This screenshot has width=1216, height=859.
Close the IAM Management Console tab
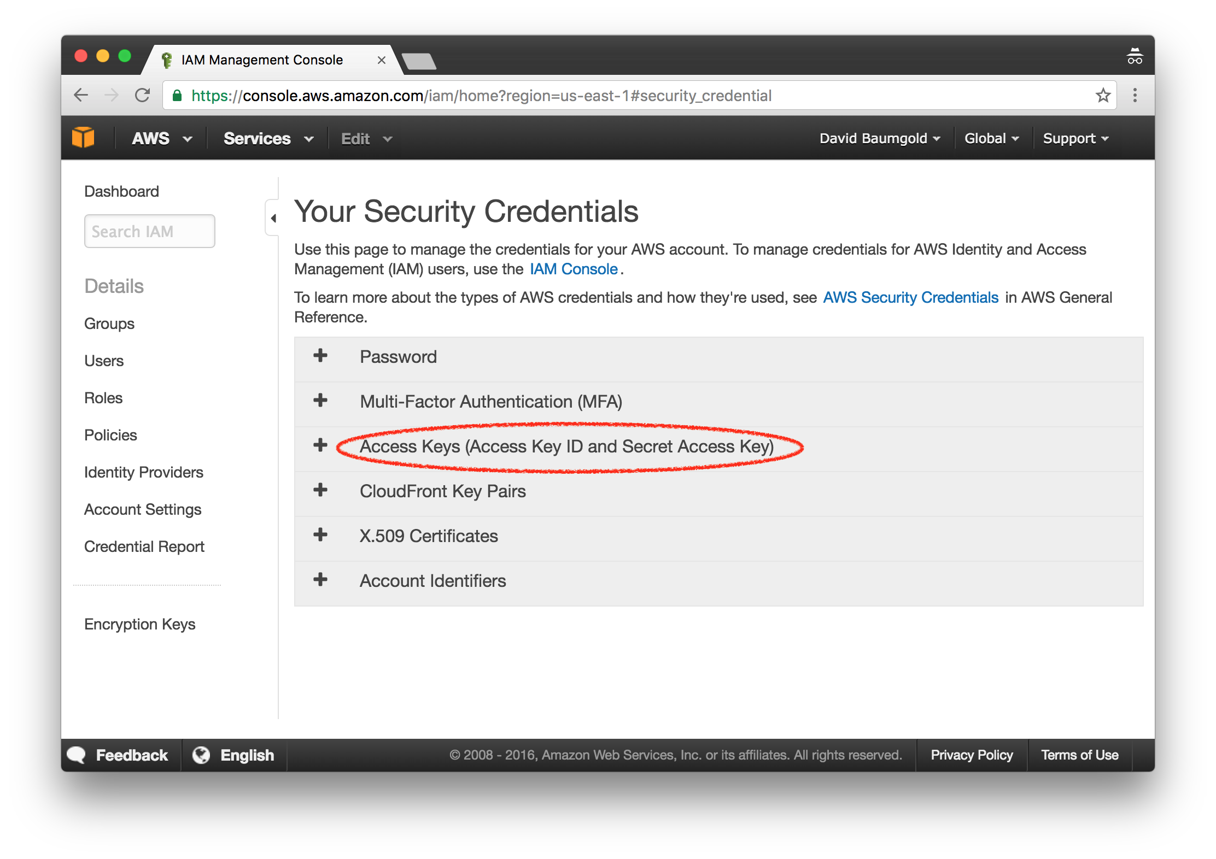click(382, 60)
